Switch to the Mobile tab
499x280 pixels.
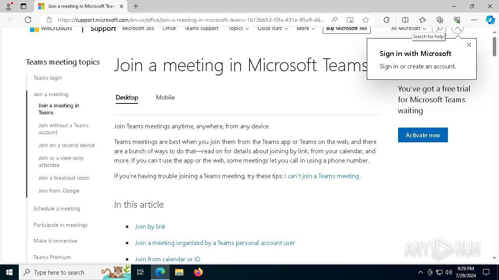point(165,97)
